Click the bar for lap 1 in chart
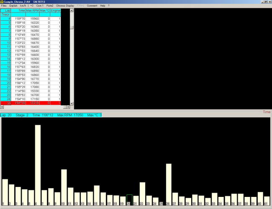The height and width of the screenshot is (209, 272). [5, 192]
